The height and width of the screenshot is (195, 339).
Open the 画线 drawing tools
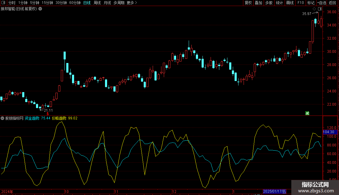click(x=290, y=3)
